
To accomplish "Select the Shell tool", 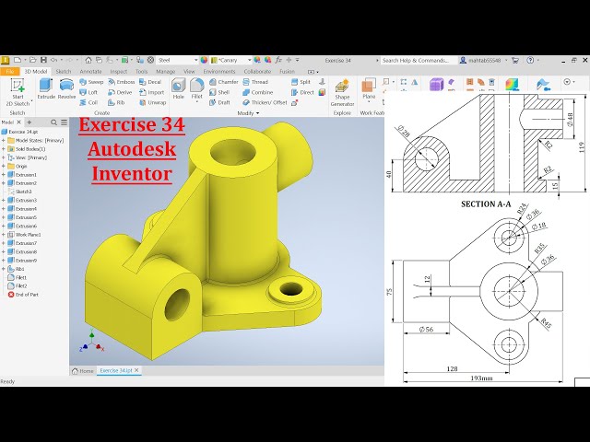I will coord(219,92).
